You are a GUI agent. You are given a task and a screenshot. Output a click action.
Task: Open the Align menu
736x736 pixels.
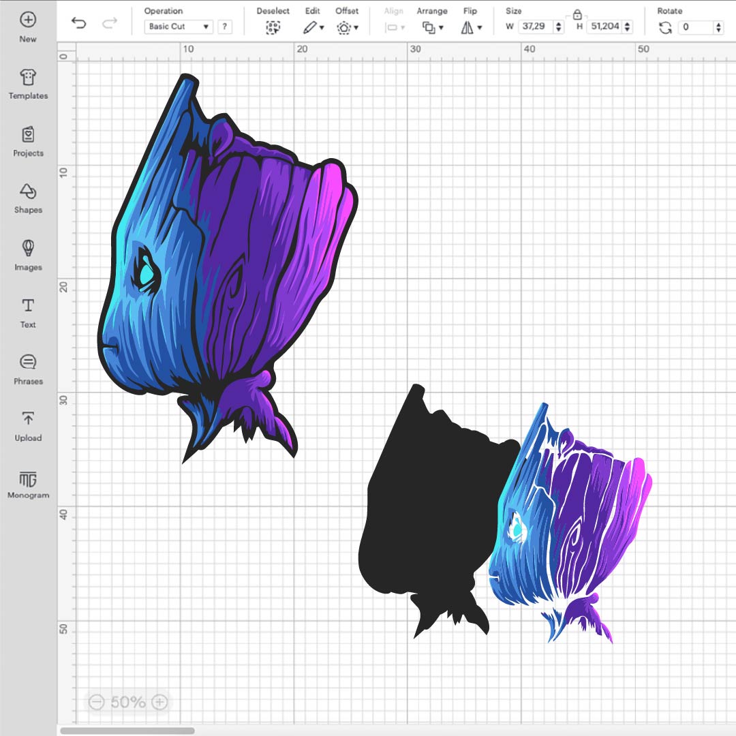395,27
